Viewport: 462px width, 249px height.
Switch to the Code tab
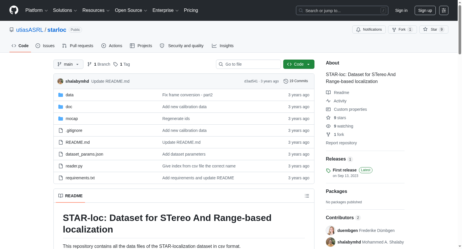pos(20,46)
